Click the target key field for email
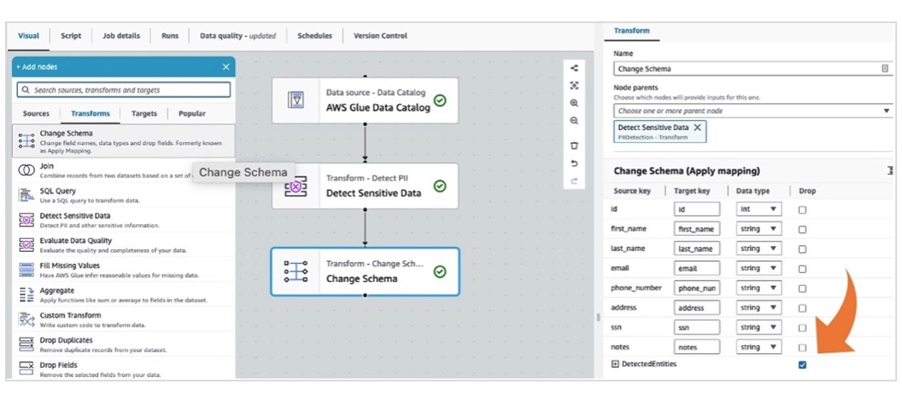 (697, 268)
